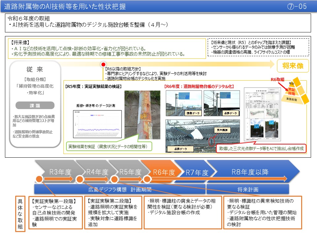The height and width of the screenshot is (238, 317).
Task: Click the 照明・標識柱の異常検知技術 text
Action: click(260, 204)
